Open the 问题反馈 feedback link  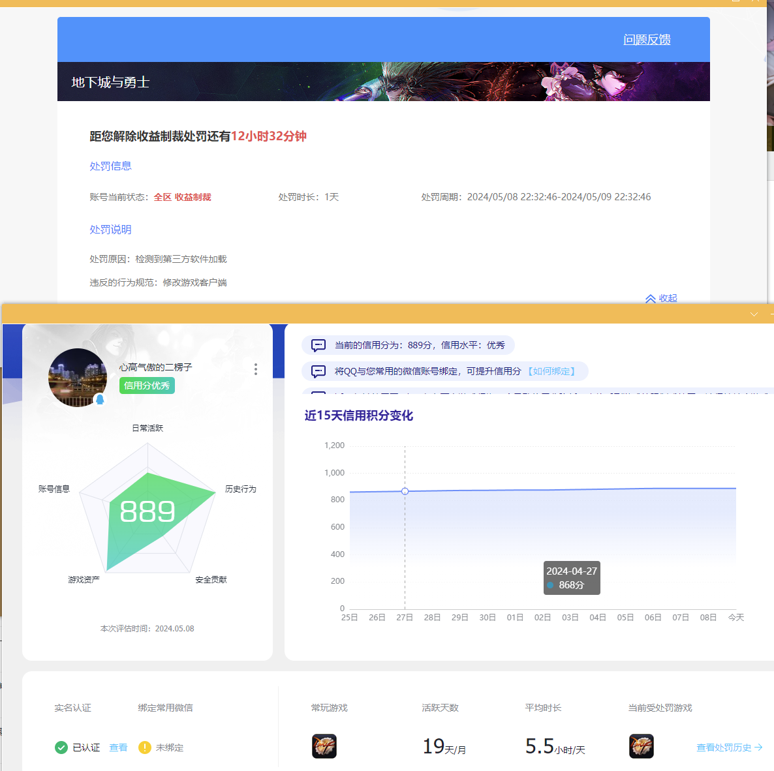[x=647, y=39]
